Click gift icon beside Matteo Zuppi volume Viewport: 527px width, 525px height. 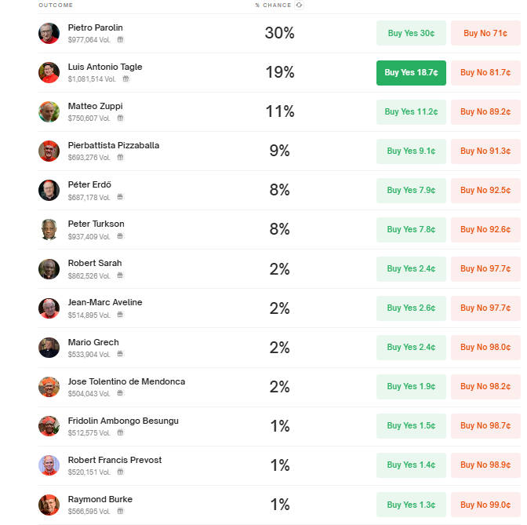[x=120, y=118]
